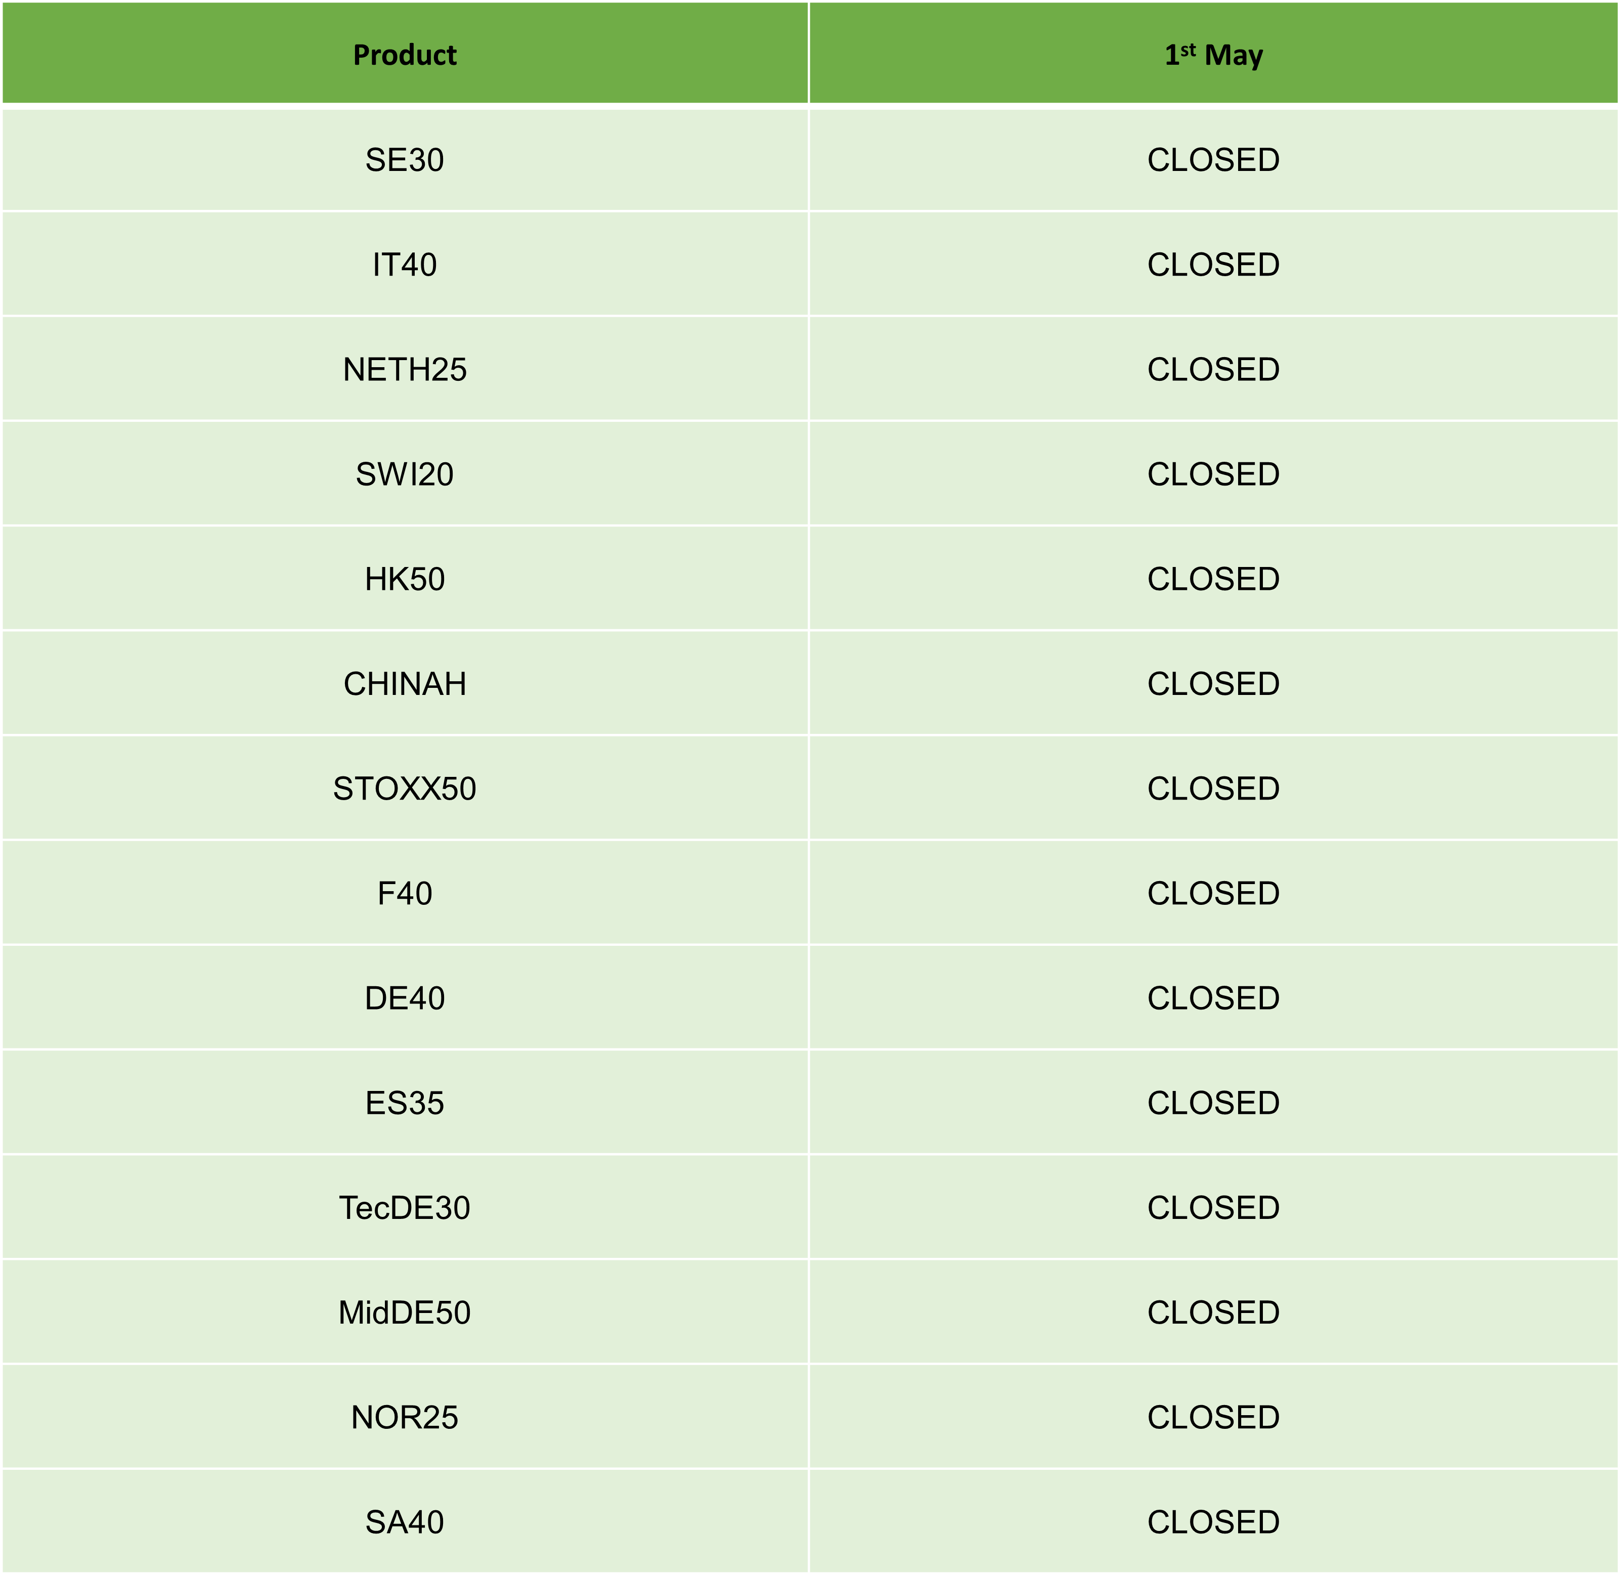Select the ES35 product cell
This screenshot has width=1624, height=1576.
404,1103
